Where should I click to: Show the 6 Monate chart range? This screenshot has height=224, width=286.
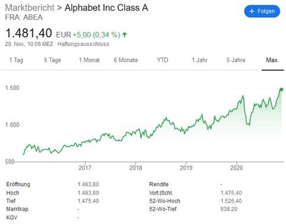click(126, 60)
